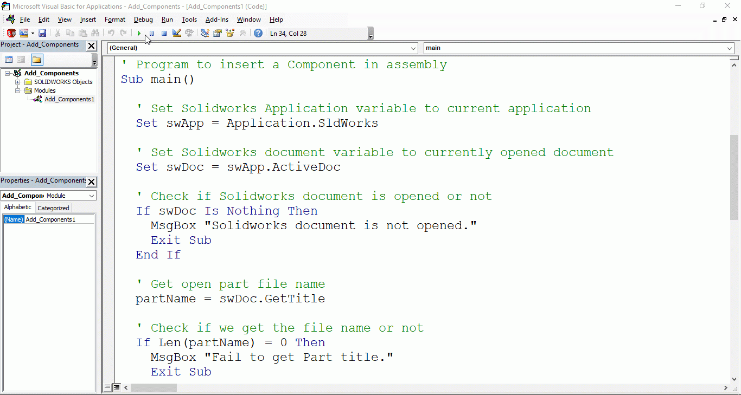Click the code window scroll down arrow
741x395 pixels.
[x=734, y=379]
